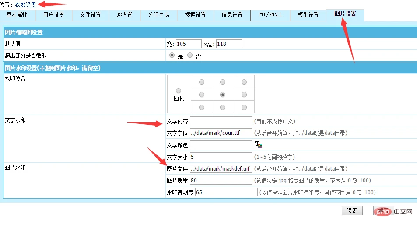Select bottom-center watermark position
The image size is (417, 226).
coord(223,107)
